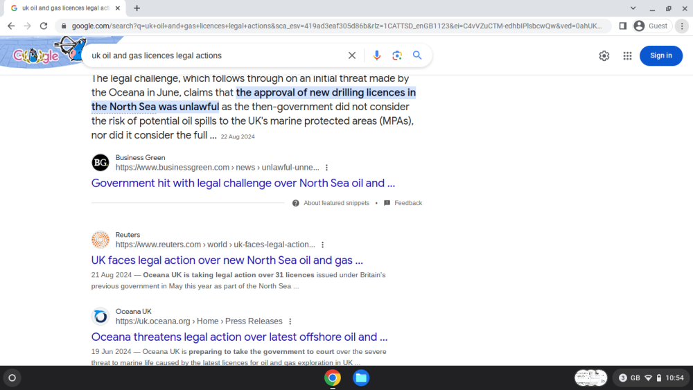Open the ChromeOS launcher circle
The width and height of the screenshot is (693, 390).
[x=12, y=378]
